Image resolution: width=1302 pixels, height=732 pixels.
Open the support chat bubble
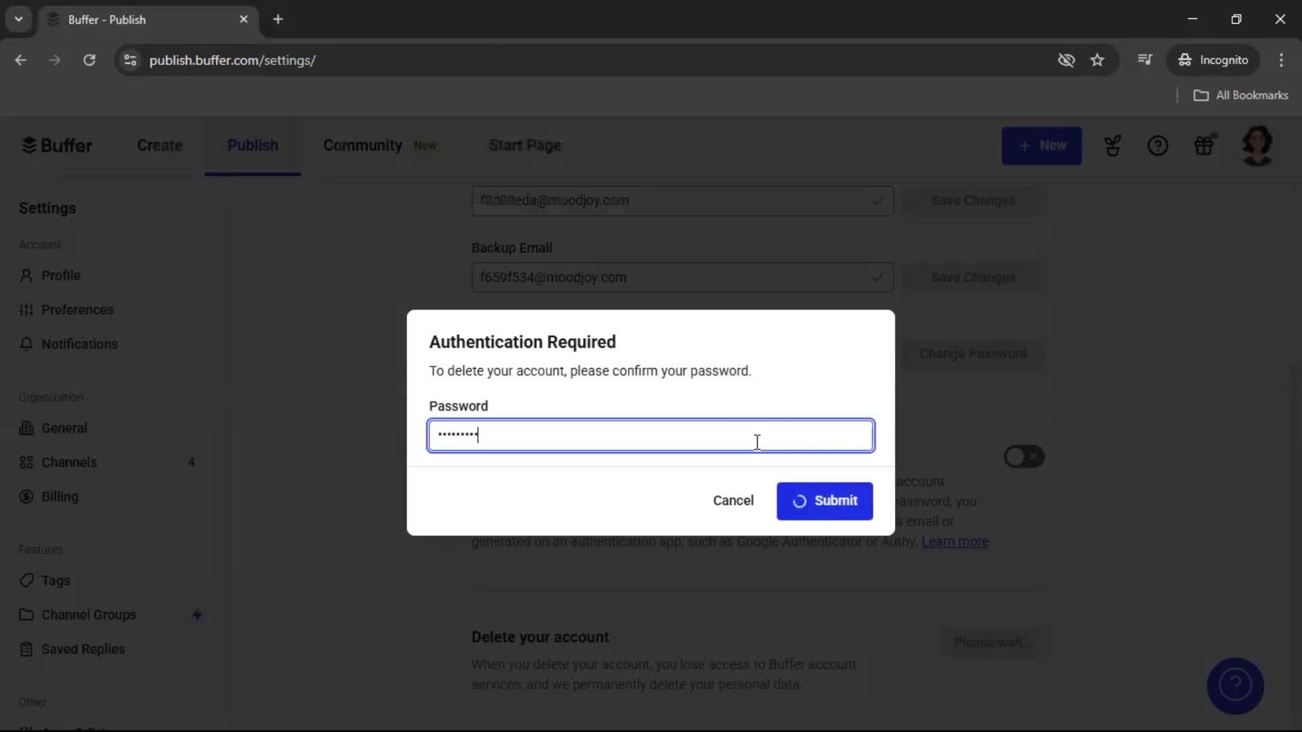click(1235, 685)
